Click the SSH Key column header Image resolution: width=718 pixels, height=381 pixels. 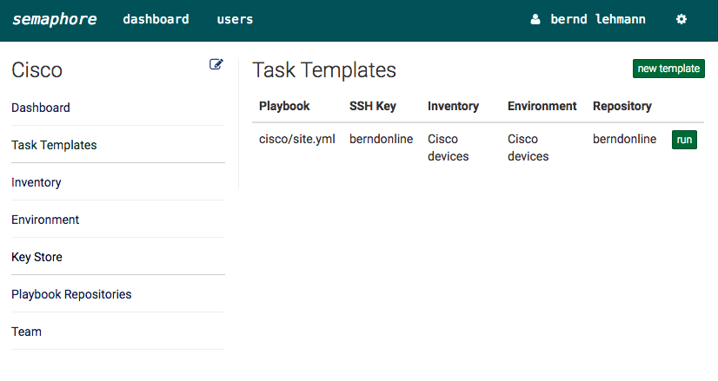tap(373, 106)
